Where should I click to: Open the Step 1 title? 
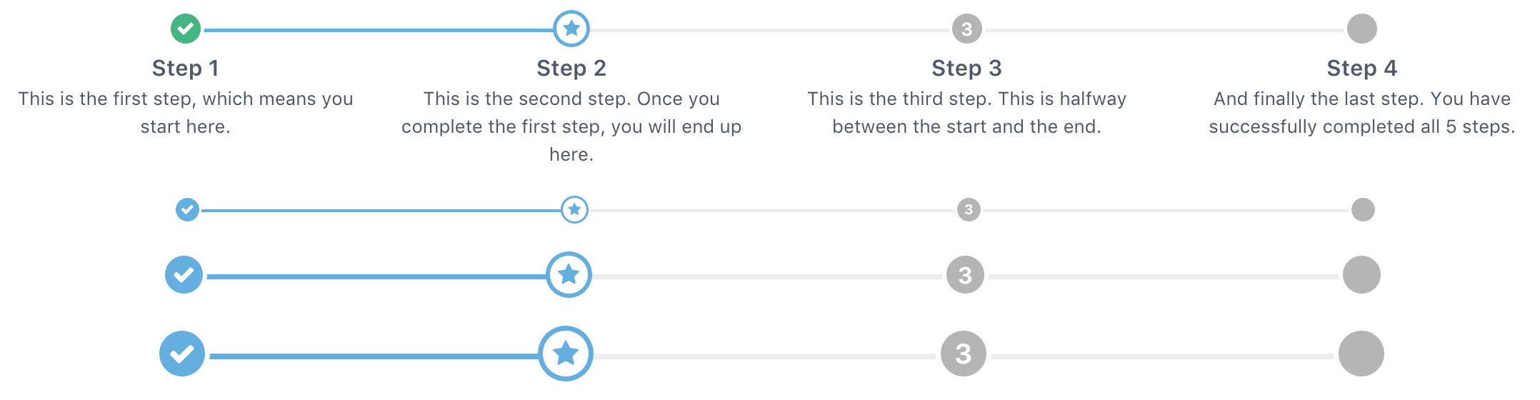tap(186, 68)
